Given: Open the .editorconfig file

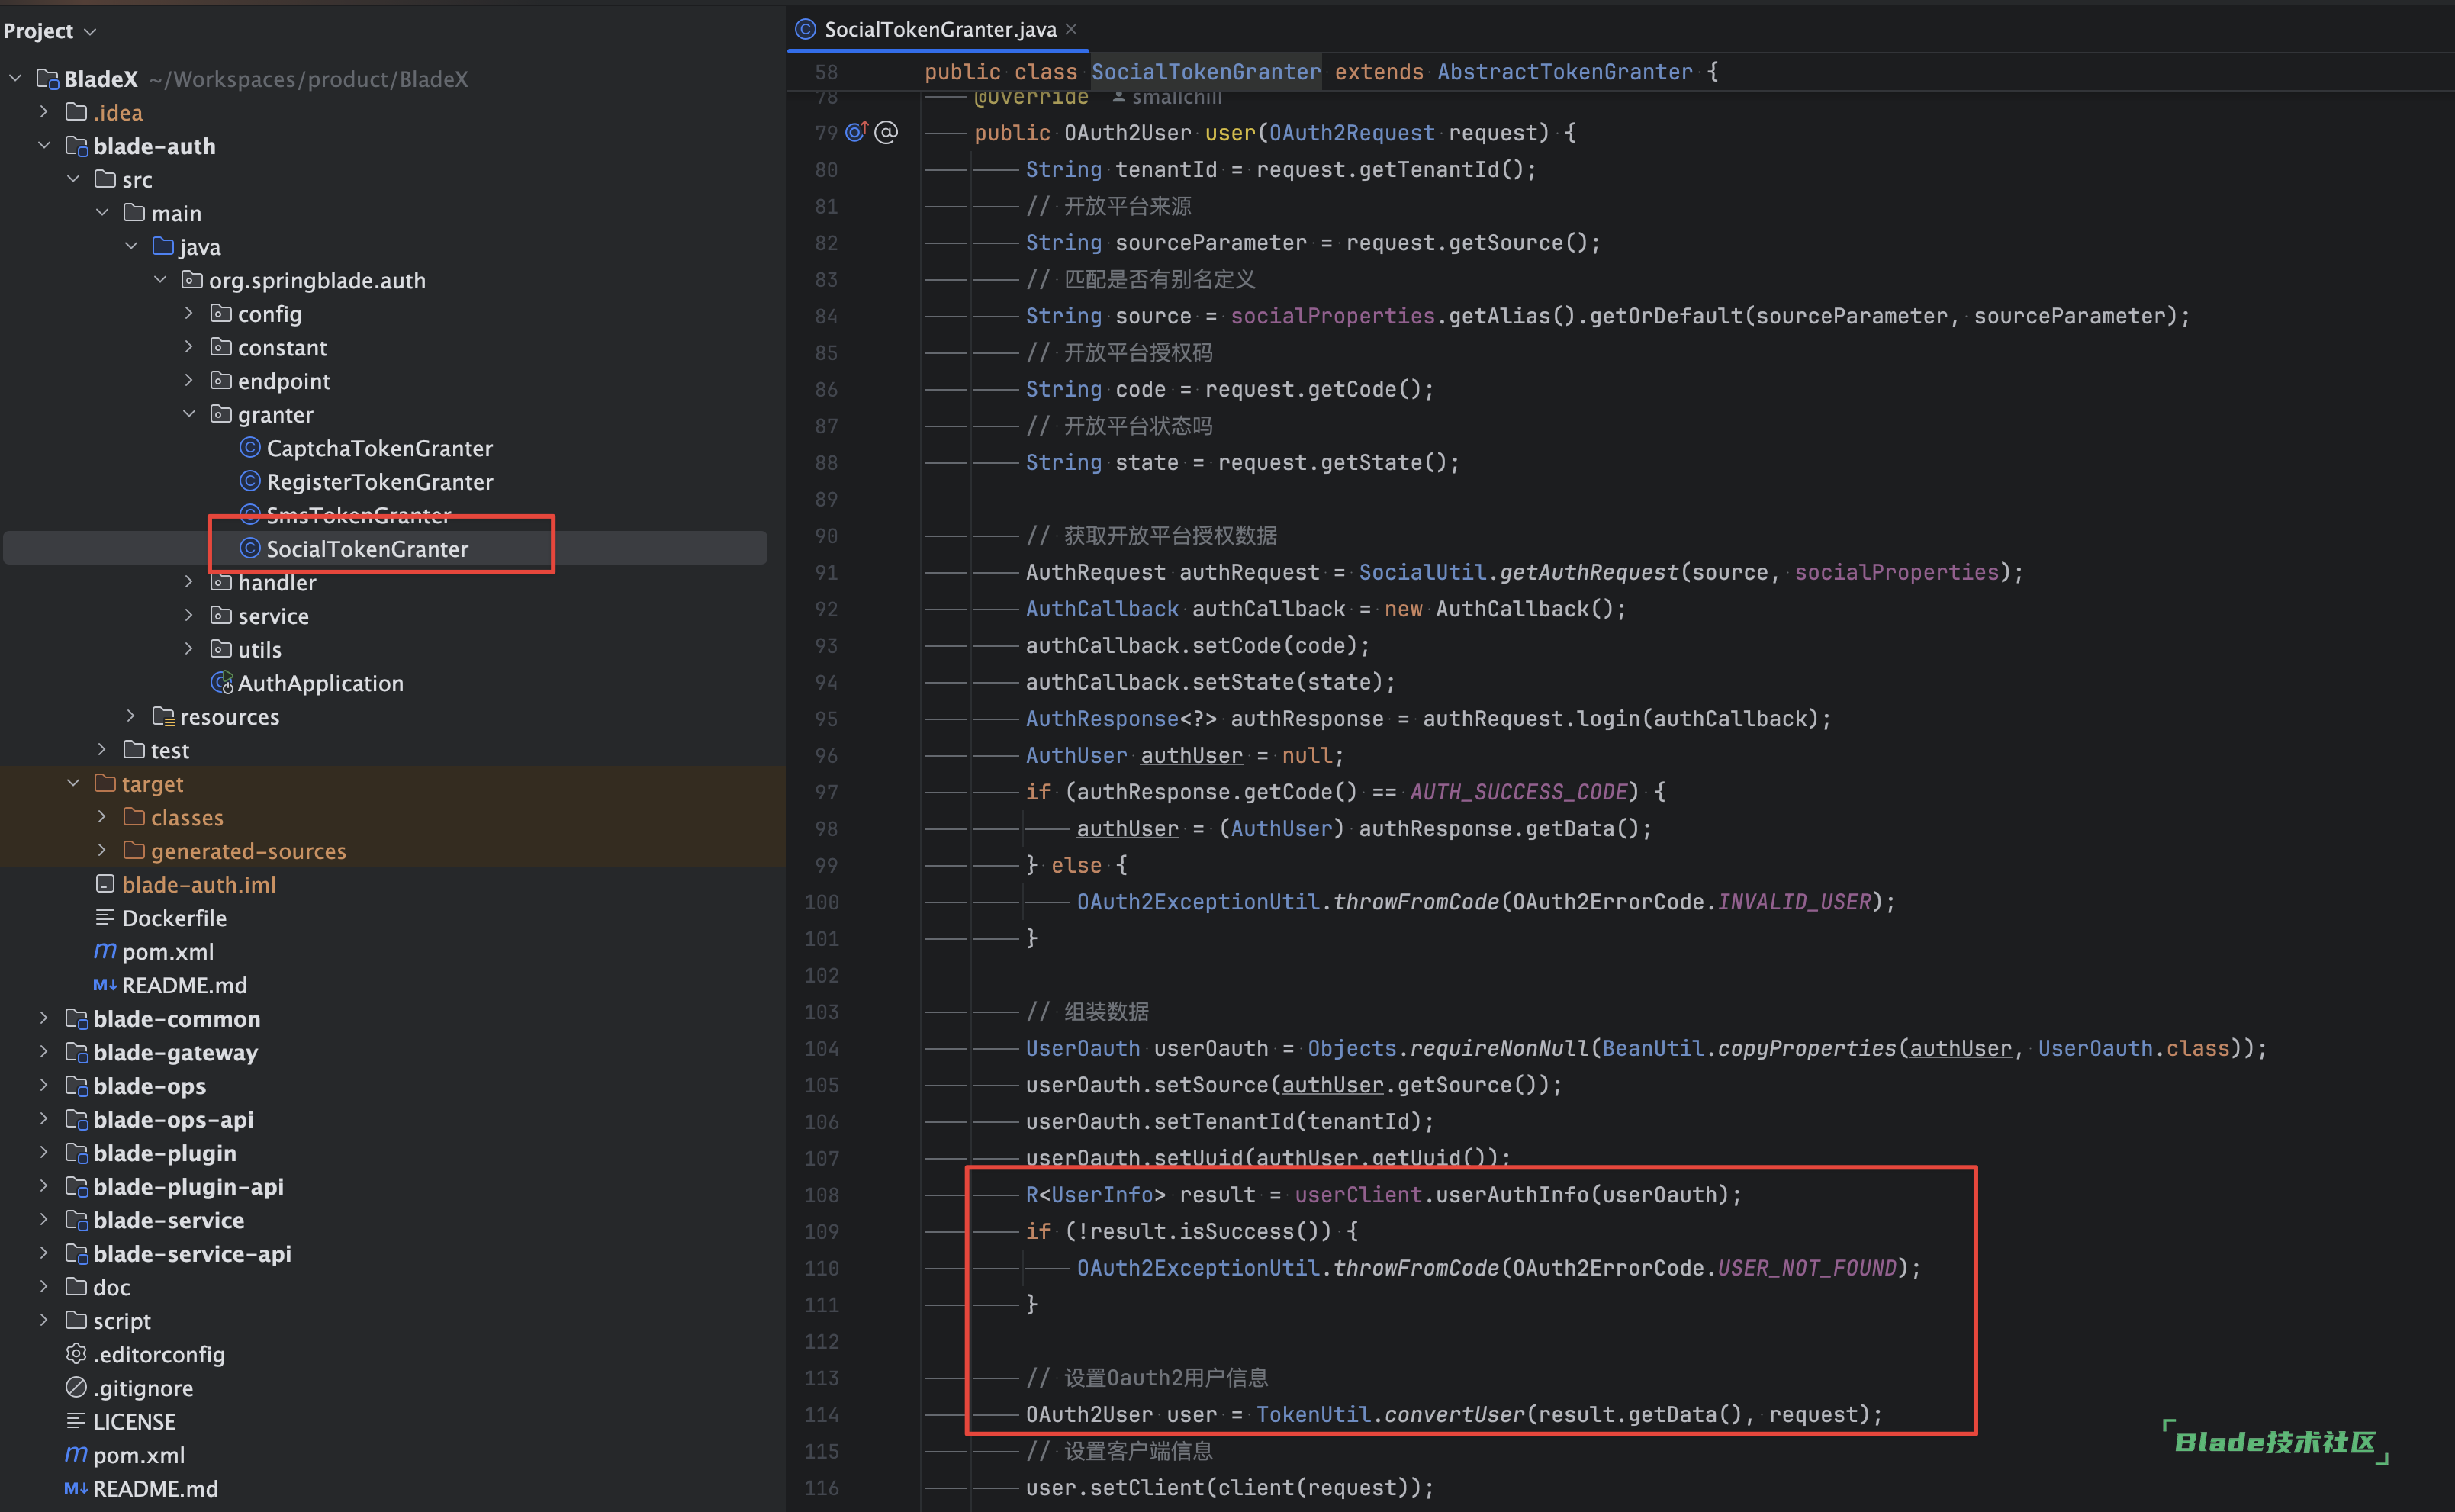Looking at the screenshot, I should 159,1355.
